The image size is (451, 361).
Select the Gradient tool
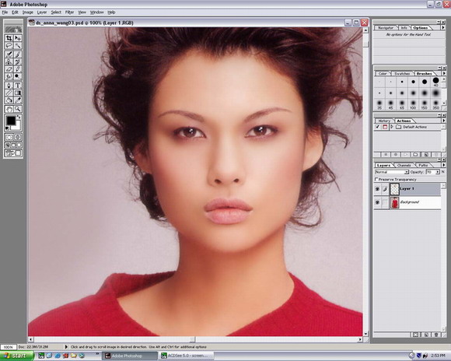click(x=18, y=93)
